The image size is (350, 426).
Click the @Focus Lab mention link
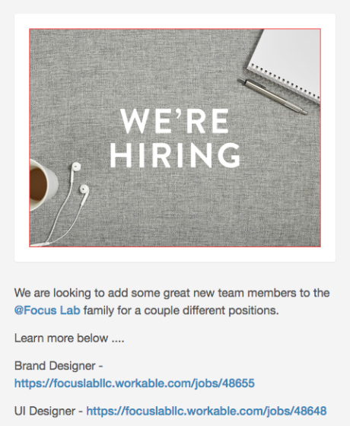(47, 310)
